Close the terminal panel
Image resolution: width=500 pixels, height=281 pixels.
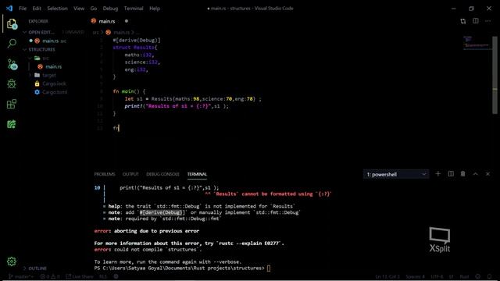tap(487, 174)
